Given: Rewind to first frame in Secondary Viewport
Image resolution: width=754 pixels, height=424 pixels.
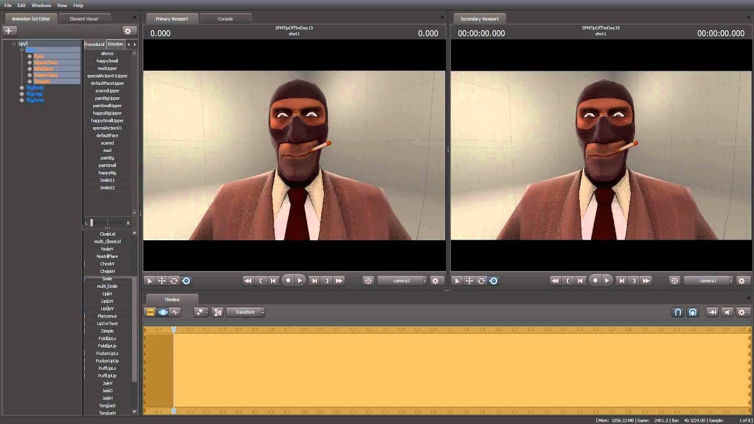Looking at the screenshot, I should (x=555, y=281).
